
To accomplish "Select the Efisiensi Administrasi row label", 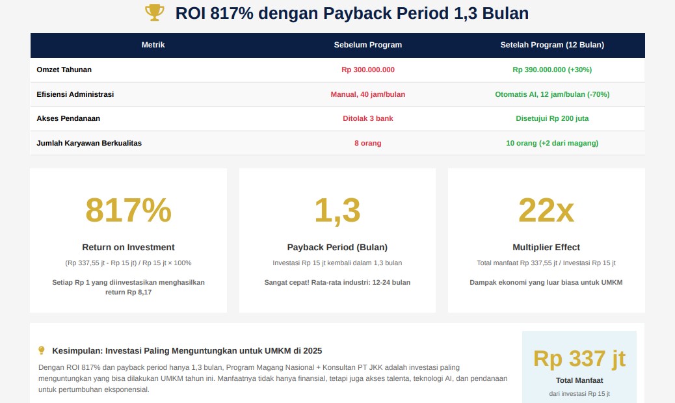I will [x=75, y=94].
